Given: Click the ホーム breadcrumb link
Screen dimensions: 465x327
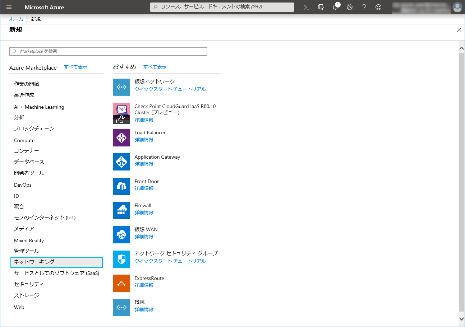Looking at the screenshot, I should [x=16, y=19].
